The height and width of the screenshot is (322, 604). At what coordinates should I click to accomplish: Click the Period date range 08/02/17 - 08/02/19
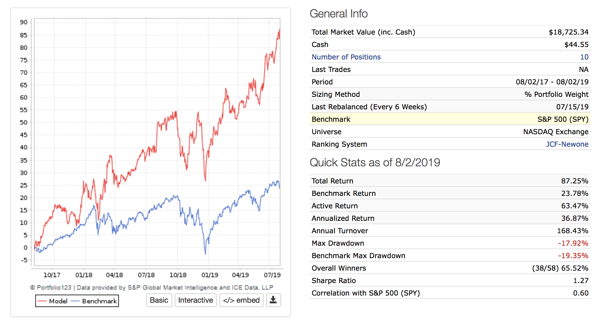(x=552, y=82)
